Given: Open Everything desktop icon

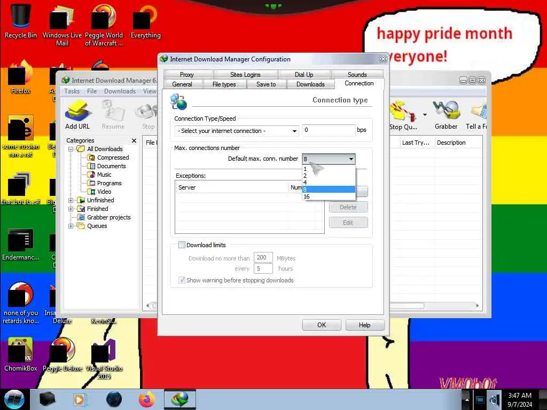Looking at the screenshot, I should [x=145, y=21].
